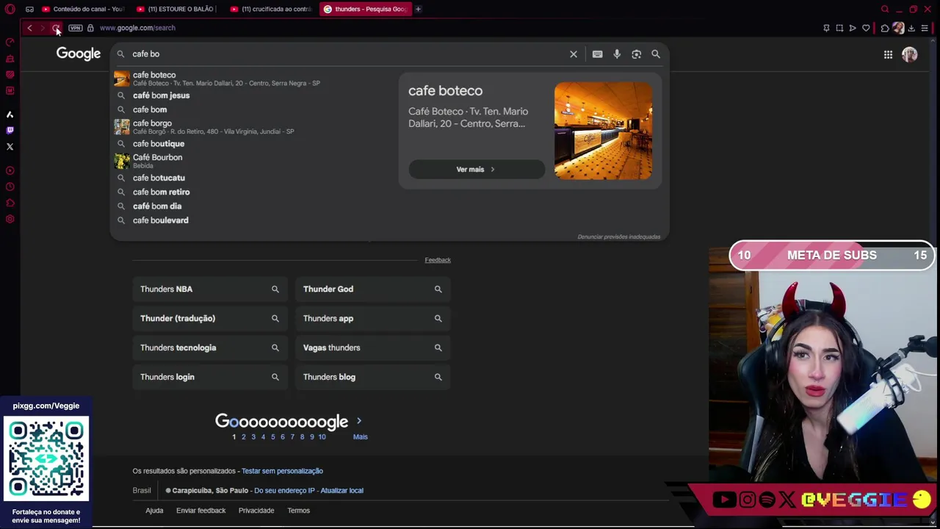Viewport: 940px width, 529px height.
Task: Click 'Testar sem personalização' link
Action: click(x=282, y=471)
